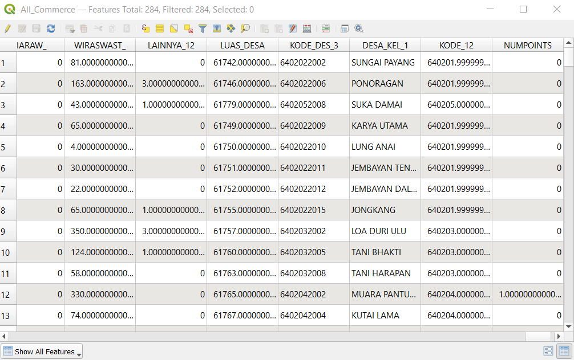Open conditional formatting panel
The height and width of the screenshot is (360, 574).
click(x=326, y=28)
